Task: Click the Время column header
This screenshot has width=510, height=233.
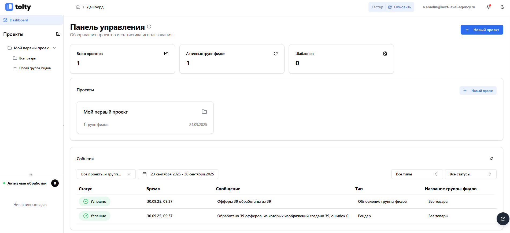Action: point(153,189)
